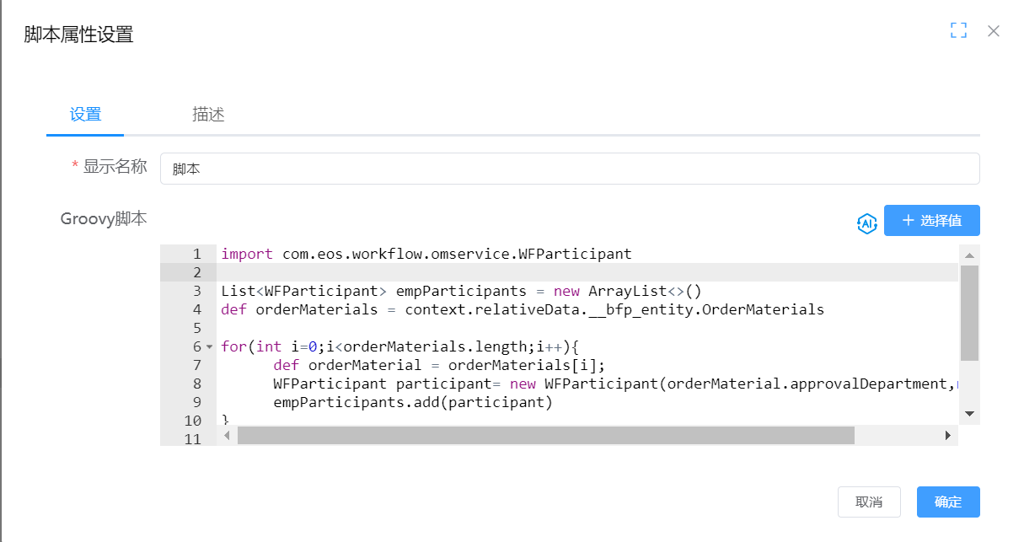
Task: Click the empParticipants.add call on line 9
Action: point(412,403)
